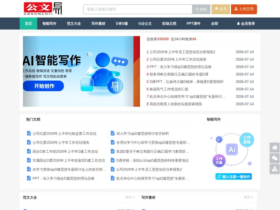Image resolution: width=280 pixels, height=210 pixels.
Task: Click document icon beside 集团D委 entry
Action: pyautogui.click(x=113, y=151)
